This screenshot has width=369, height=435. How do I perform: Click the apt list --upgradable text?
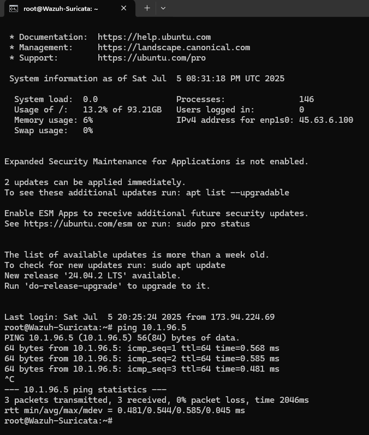237,193
